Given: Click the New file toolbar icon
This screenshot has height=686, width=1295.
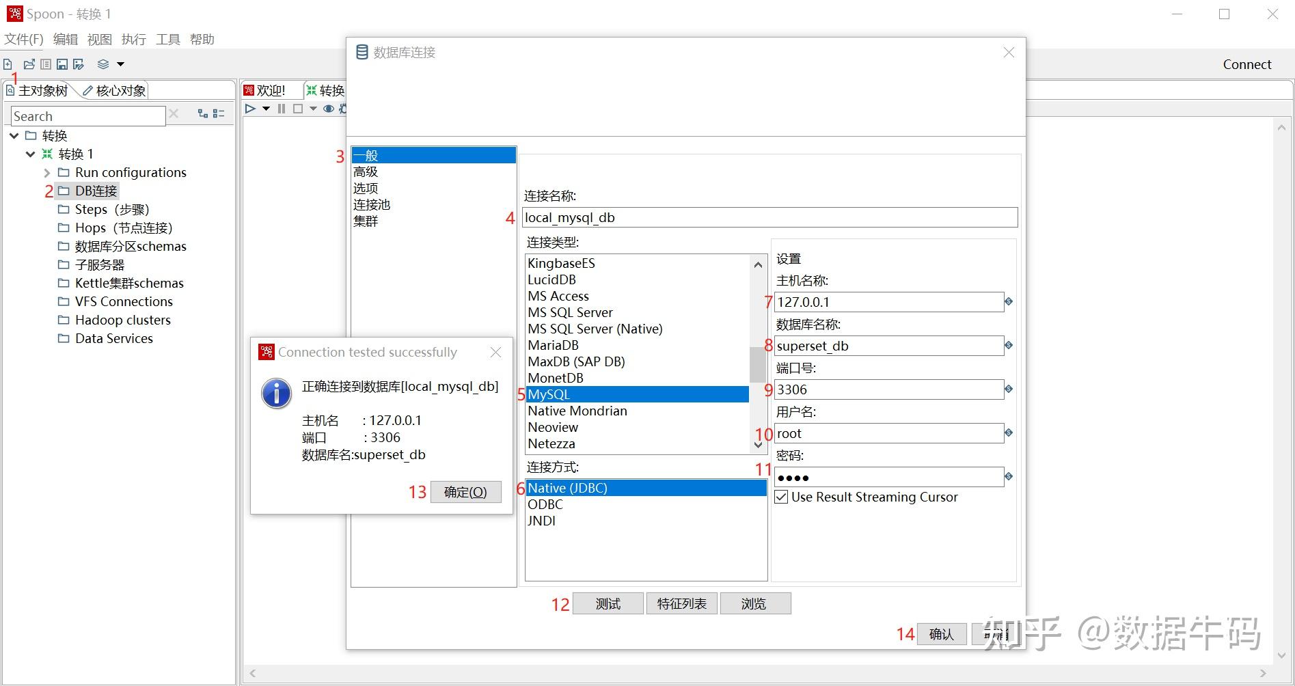Looking at the screenshot, I should click(x=8, y=64).
